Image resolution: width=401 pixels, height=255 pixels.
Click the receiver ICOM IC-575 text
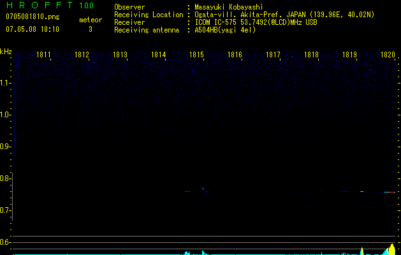[x=216, y=22]
